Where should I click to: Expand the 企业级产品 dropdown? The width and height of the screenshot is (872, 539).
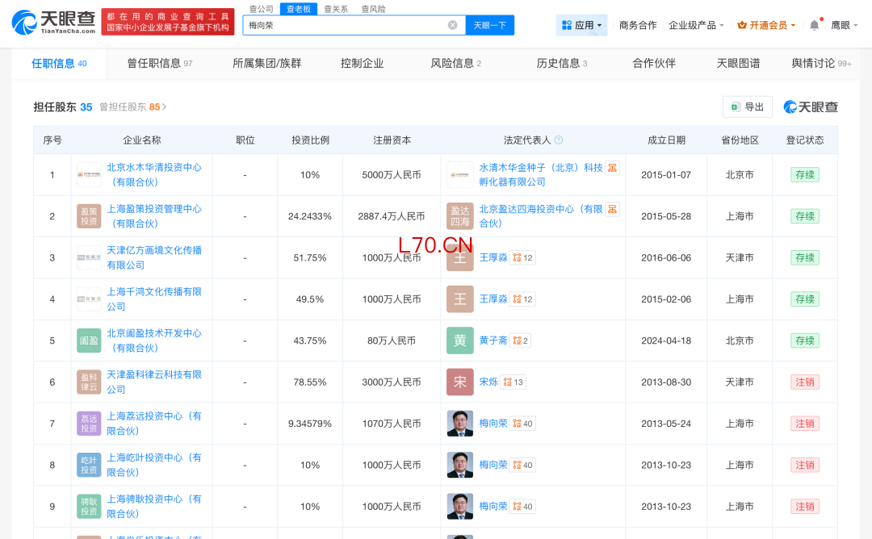[696, 25]
